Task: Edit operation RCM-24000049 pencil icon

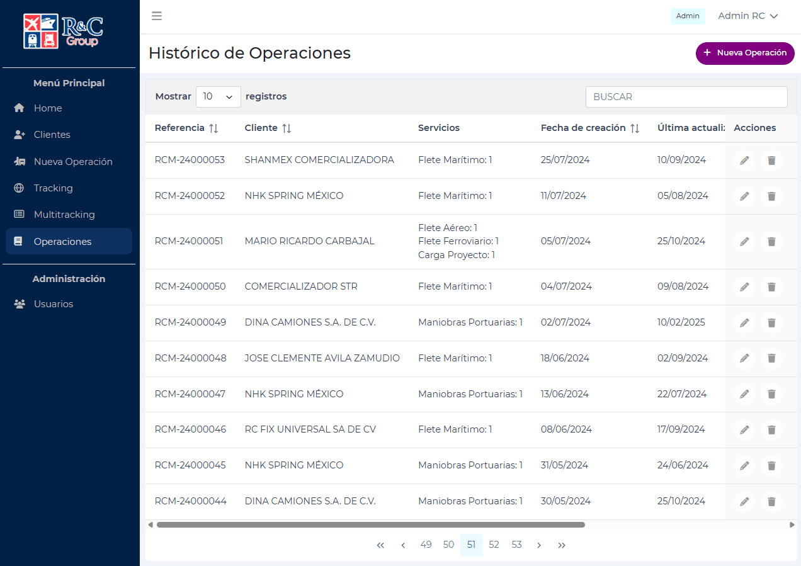Action: (x=744, y=323)
